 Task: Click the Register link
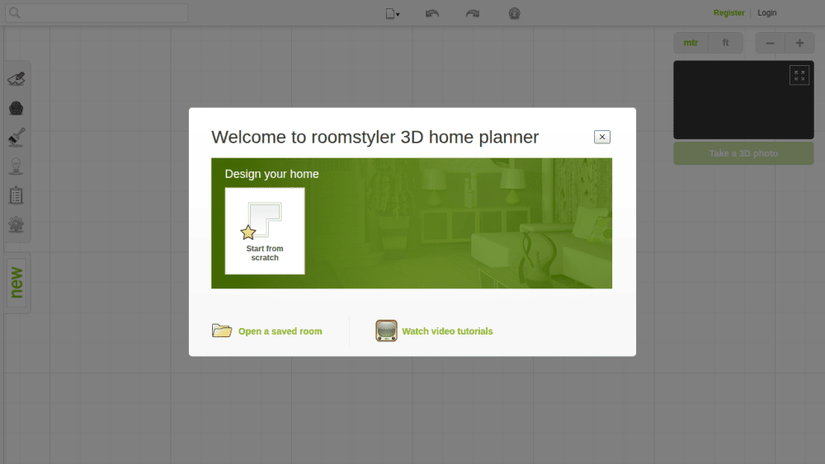[x=728, y=12]
